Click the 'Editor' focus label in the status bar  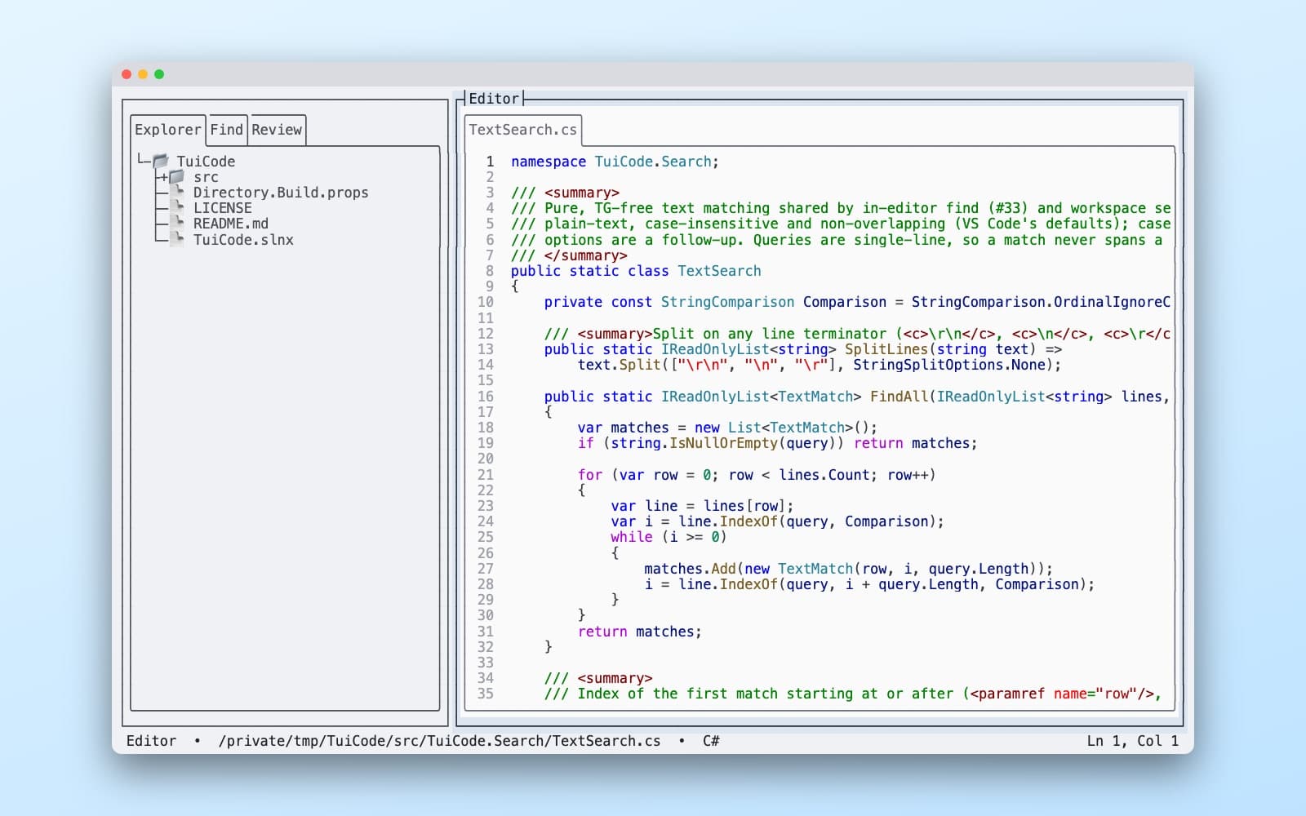[151, 741]
